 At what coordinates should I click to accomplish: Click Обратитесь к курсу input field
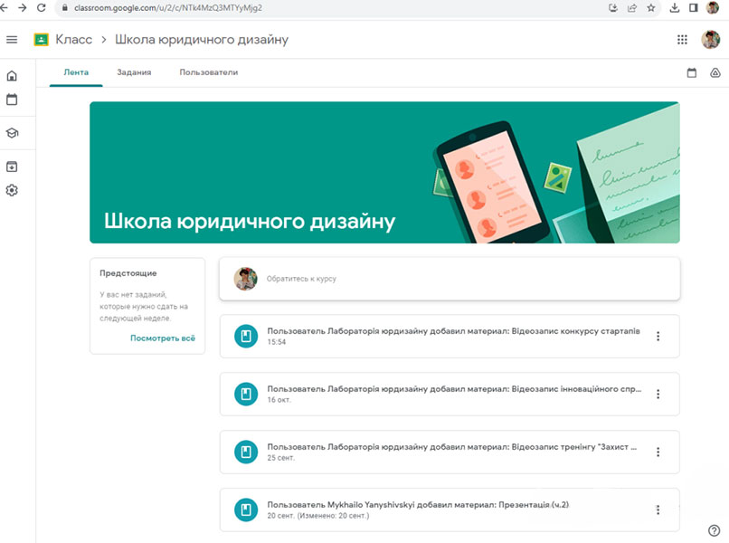pyautogui.click(x=450, y=279)
